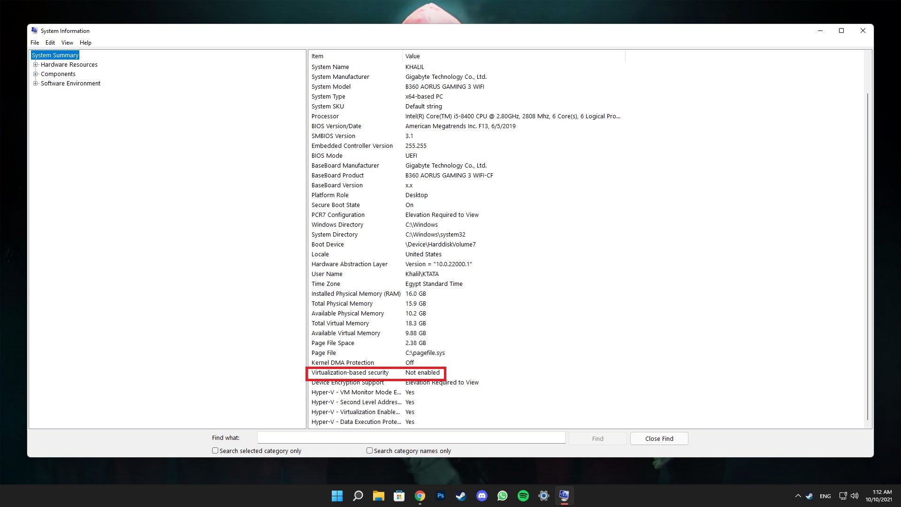Select Hyper-V - Data Execution Prote... row
Image resolution: width=901 pixels, height=507 pixels.
467,422
